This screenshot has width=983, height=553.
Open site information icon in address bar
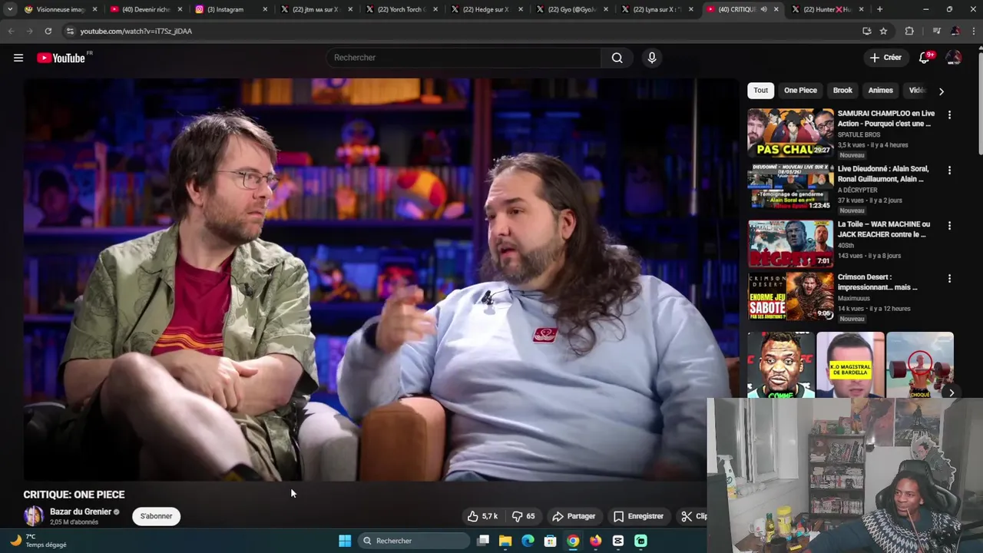[x=70, y=31]
